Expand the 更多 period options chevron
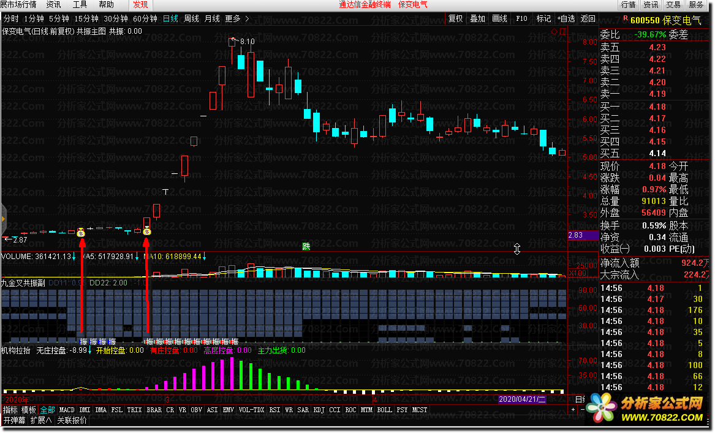 (x=247, y=19)
